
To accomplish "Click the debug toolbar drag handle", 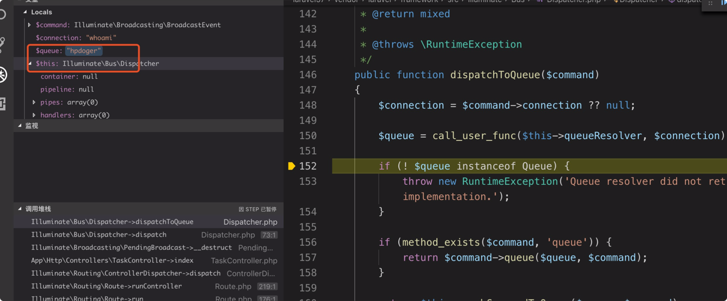I will [710, 3].
